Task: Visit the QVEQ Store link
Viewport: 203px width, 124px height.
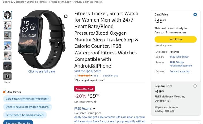Action: 88,71
